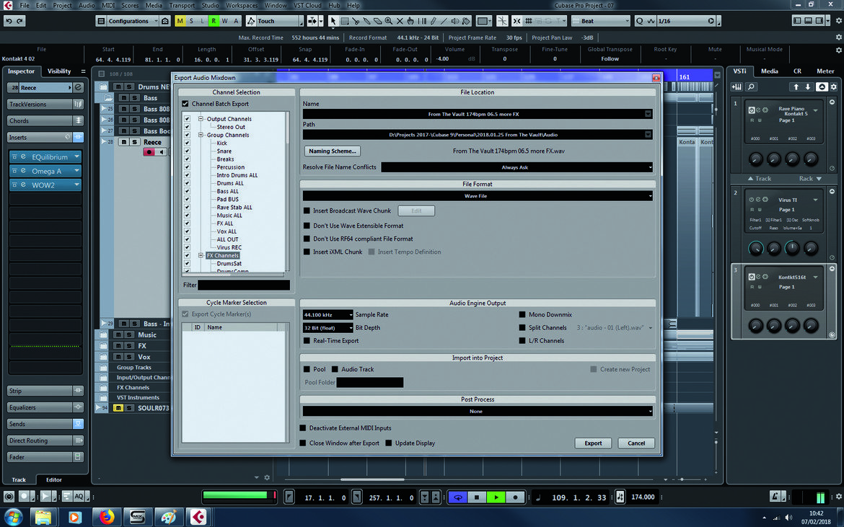The width and height of the screenshot is (844, 527).
Task: Click the export file Name field
Action: click(x=478, y=114)
